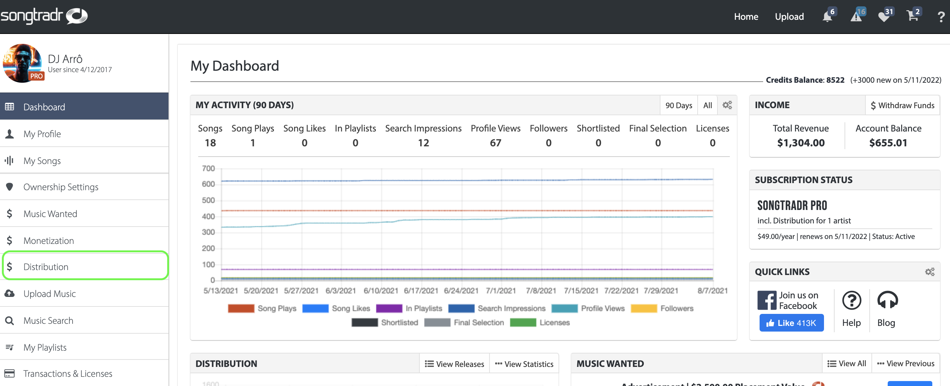Open My Activity settings gear icon
Image resolution: width=950 pixels, height=386 pixels.
[x=727, y=105]
